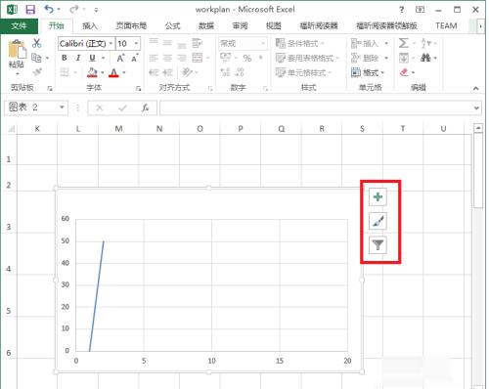
Task: Click the 格式 button in cells group
Action: (x=368, y=72)
